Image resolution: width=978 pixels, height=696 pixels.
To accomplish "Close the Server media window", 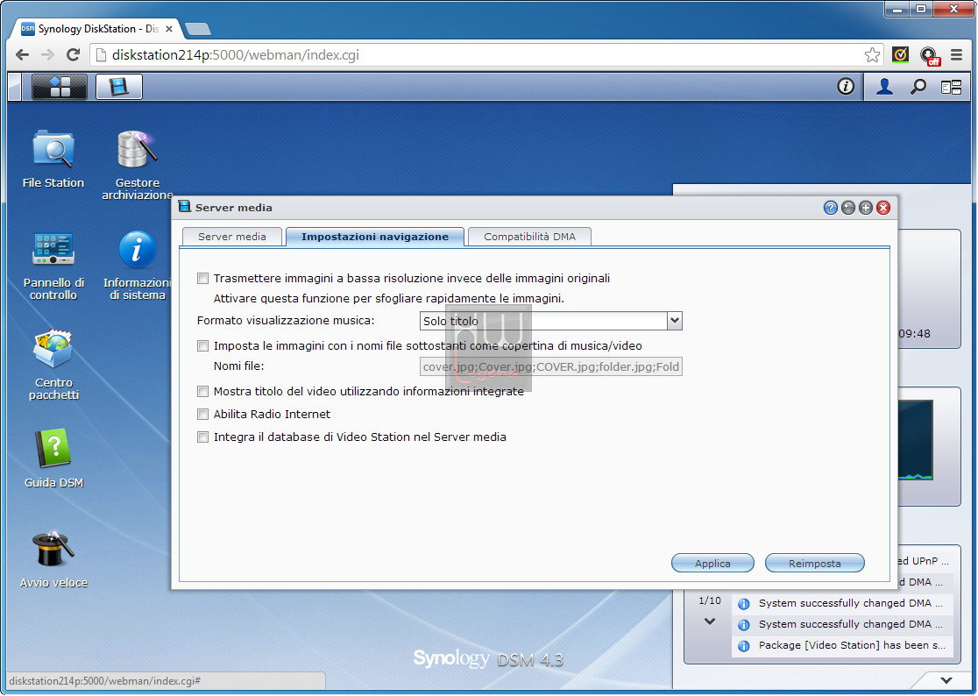I will 883,208.
